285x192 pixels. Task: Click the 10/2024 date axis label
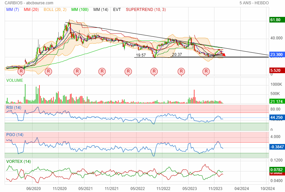(267, 189)
